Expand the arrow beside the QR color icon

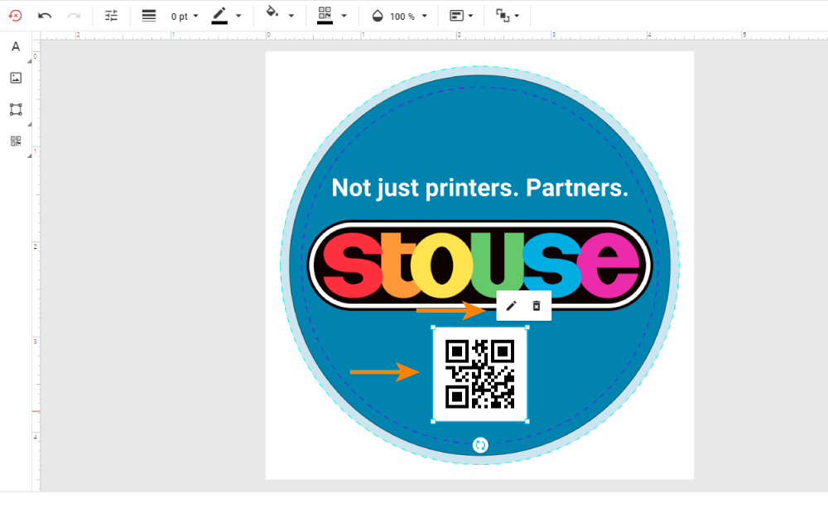(344, 16)
